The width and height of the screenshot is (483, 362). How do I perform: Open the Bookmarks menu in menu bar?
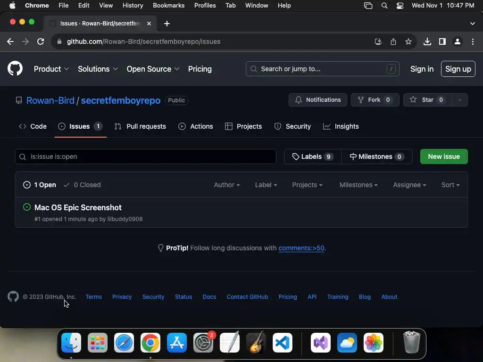pyautogui.click(x=168, y=6)
